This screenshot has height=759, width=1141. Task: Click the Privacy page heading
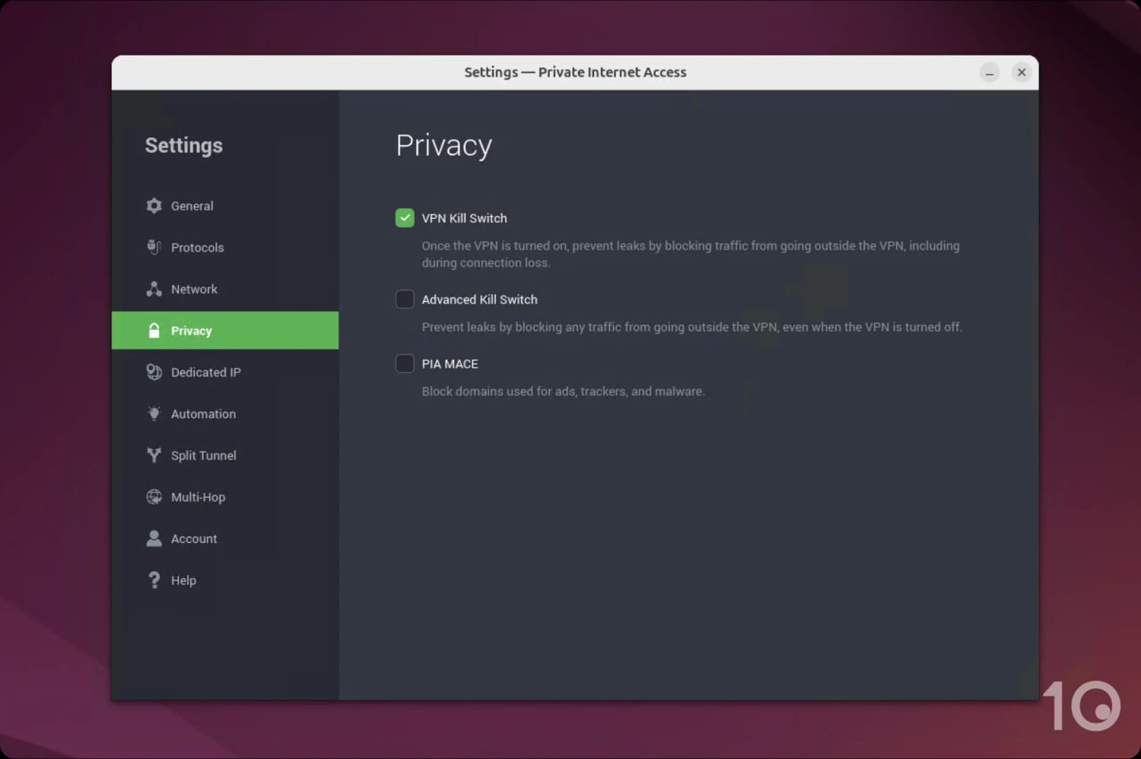pyautogui.click(x=443, y=146)
